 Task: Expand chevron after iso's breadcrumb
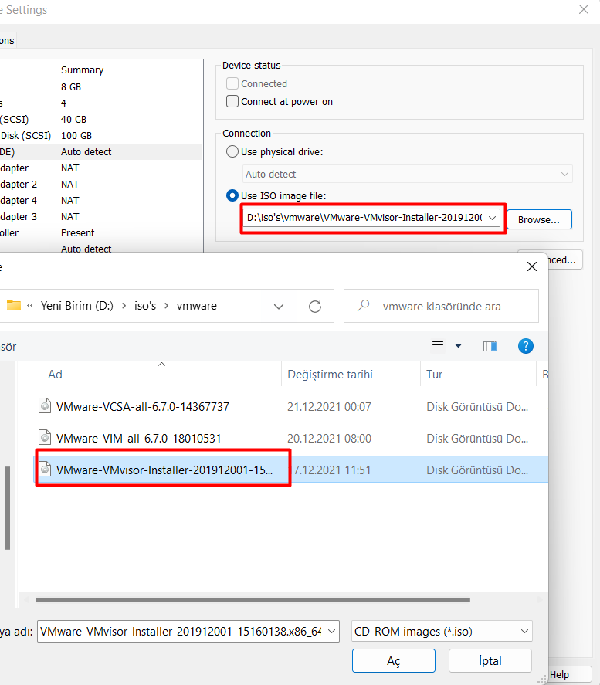point(166,306)
